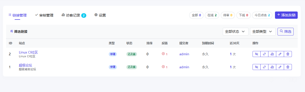The width and height of the screenshot is (305, 92).
Task: Click the 排序 column header
Action: point(150,43)
